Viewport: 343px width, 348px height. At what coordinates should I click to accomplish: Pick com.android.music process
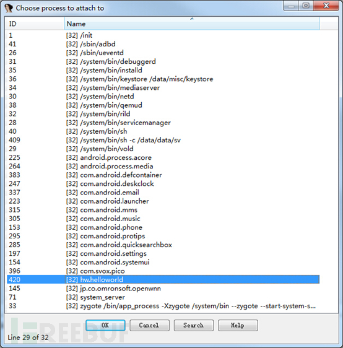tap(163, 219)
